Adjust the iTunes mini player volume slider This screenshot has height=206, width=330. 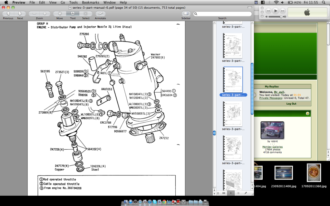[x=275, y=17]
